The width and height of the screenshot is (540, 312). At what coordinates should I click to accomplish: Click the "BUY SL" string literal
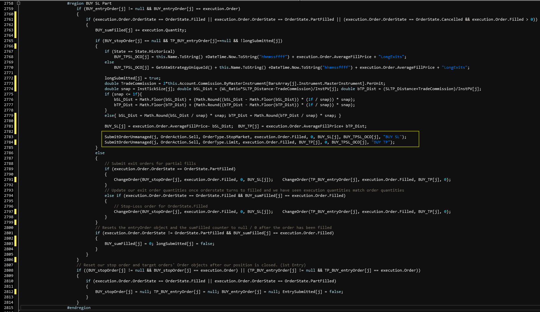393,136
